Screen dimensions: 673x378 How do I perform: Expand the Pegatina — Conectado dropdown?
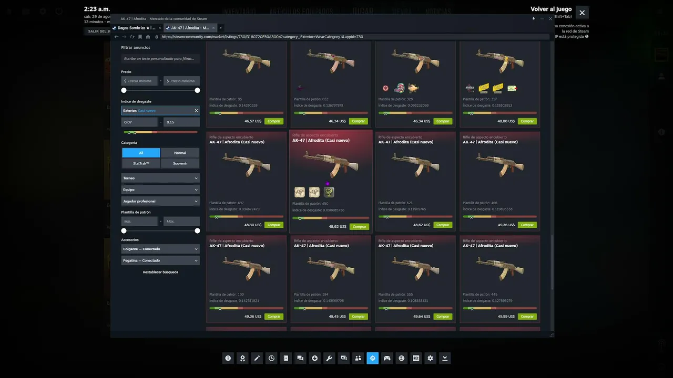tap(160, 260)
